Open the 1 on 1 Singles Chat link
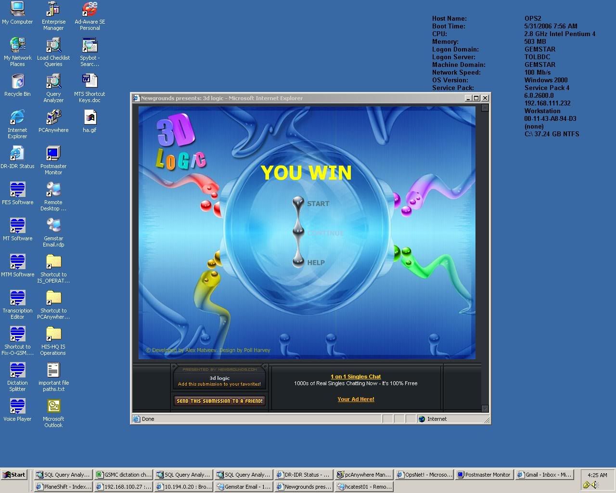This screenshot has height=493, width=616. 356,376
